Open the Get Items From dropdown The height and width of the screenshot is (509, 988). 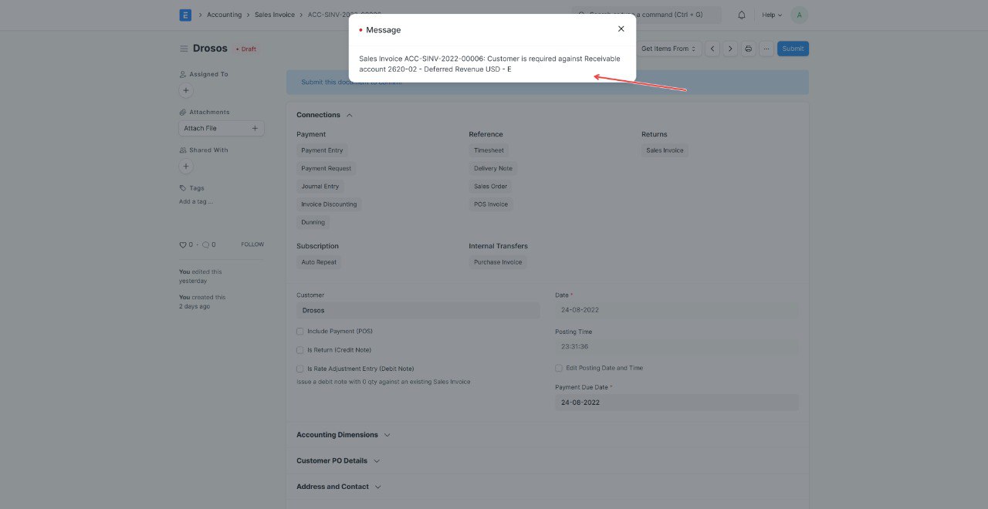click(x=668, y=48)
